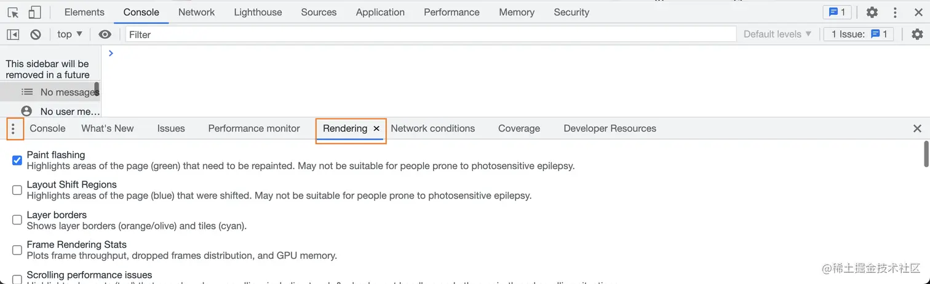This screenshot has width=930, height=284.
Task: Enable Layout Shift Regions checkbox
Action: 17,190
